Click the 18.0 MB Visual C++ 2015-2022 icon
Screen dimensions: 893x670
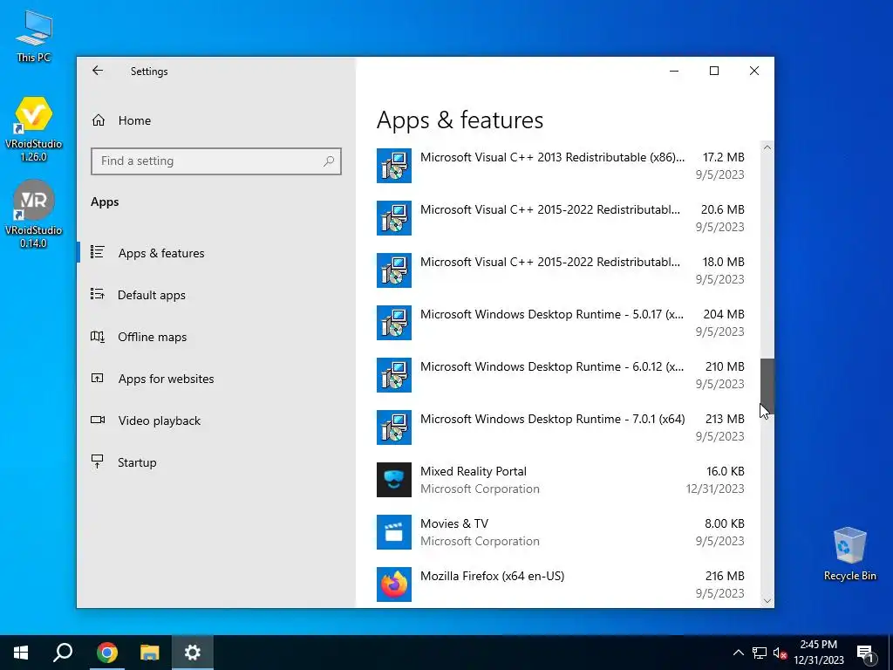(394, 270)
